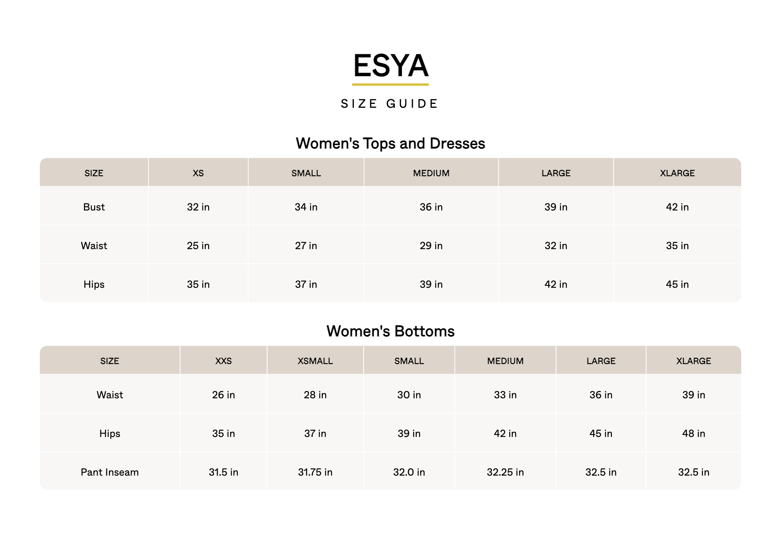The width and height of the screenshot is (781, 542).
Task: Select the Women's Tops and Dresses heading
Action: pos(390,143)
